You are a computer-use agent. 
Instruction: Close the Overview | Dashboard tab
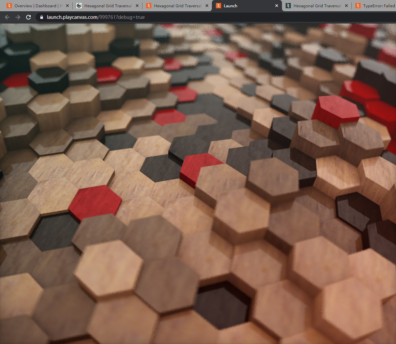click(x=67, y=6)
